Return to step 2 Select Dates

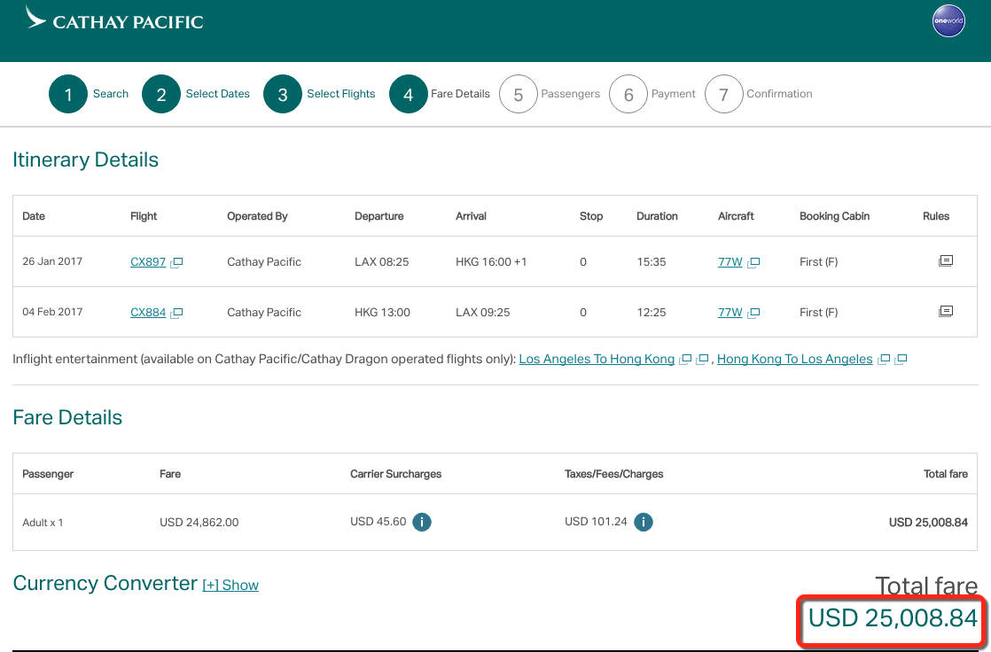tap(196, 94)
